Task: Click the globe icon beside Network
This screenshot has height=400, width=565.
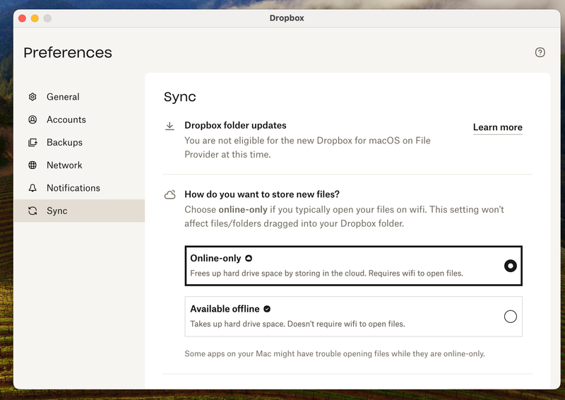Action: tap(32, 165)
